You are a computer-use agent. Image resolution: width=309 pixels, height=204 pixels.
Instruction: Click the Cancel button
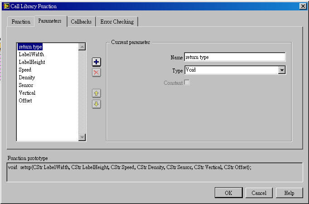pos(259,193)
